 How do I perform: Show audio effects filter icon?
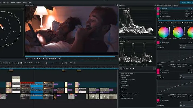click(127, 68)
